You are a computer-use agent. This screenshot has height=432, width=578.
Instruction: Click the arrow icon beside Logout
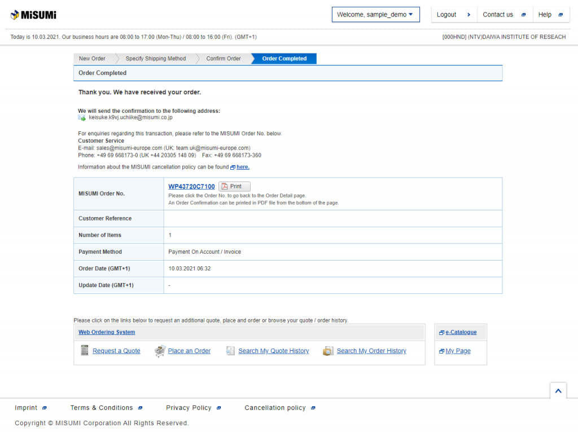[x=469, y=15]
